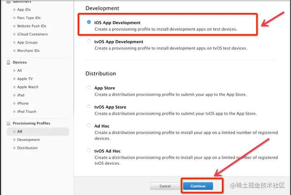The width and height of the screenshot is (291, 195).
Task: Open Distribution provisioning profiles in sidebar
Action: coord(27,148)
